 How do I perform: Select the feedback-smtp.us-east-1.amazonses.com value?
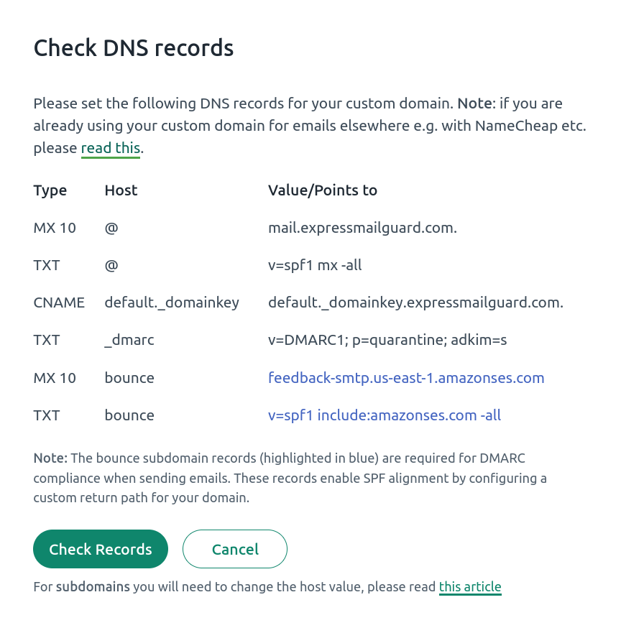tap(406, 378)
